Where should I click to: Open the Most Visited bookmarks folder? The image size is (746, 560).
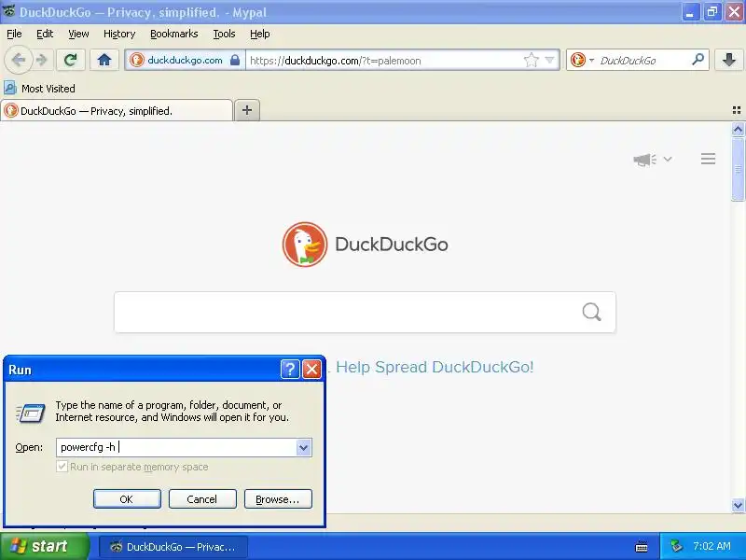click(40, 89)
